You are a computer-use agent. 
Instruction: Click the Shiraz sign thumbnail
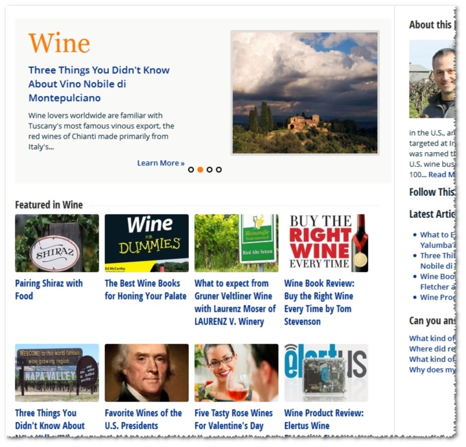click(x=57, y=243)
